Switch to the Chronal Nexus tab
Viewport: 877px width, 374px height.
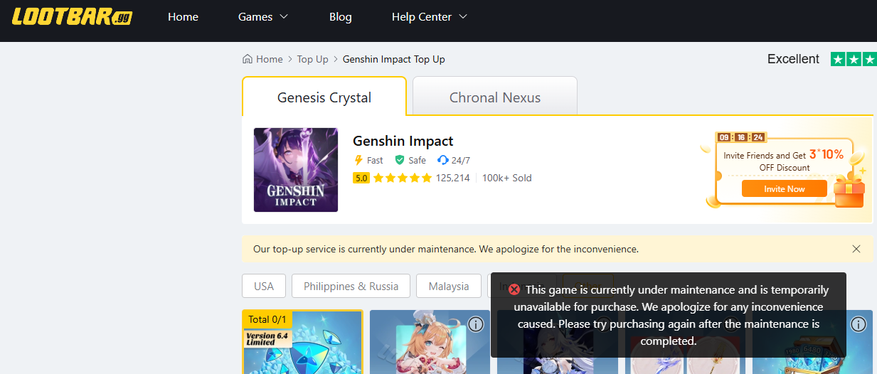pyautogui.click(x=495, y=97)
